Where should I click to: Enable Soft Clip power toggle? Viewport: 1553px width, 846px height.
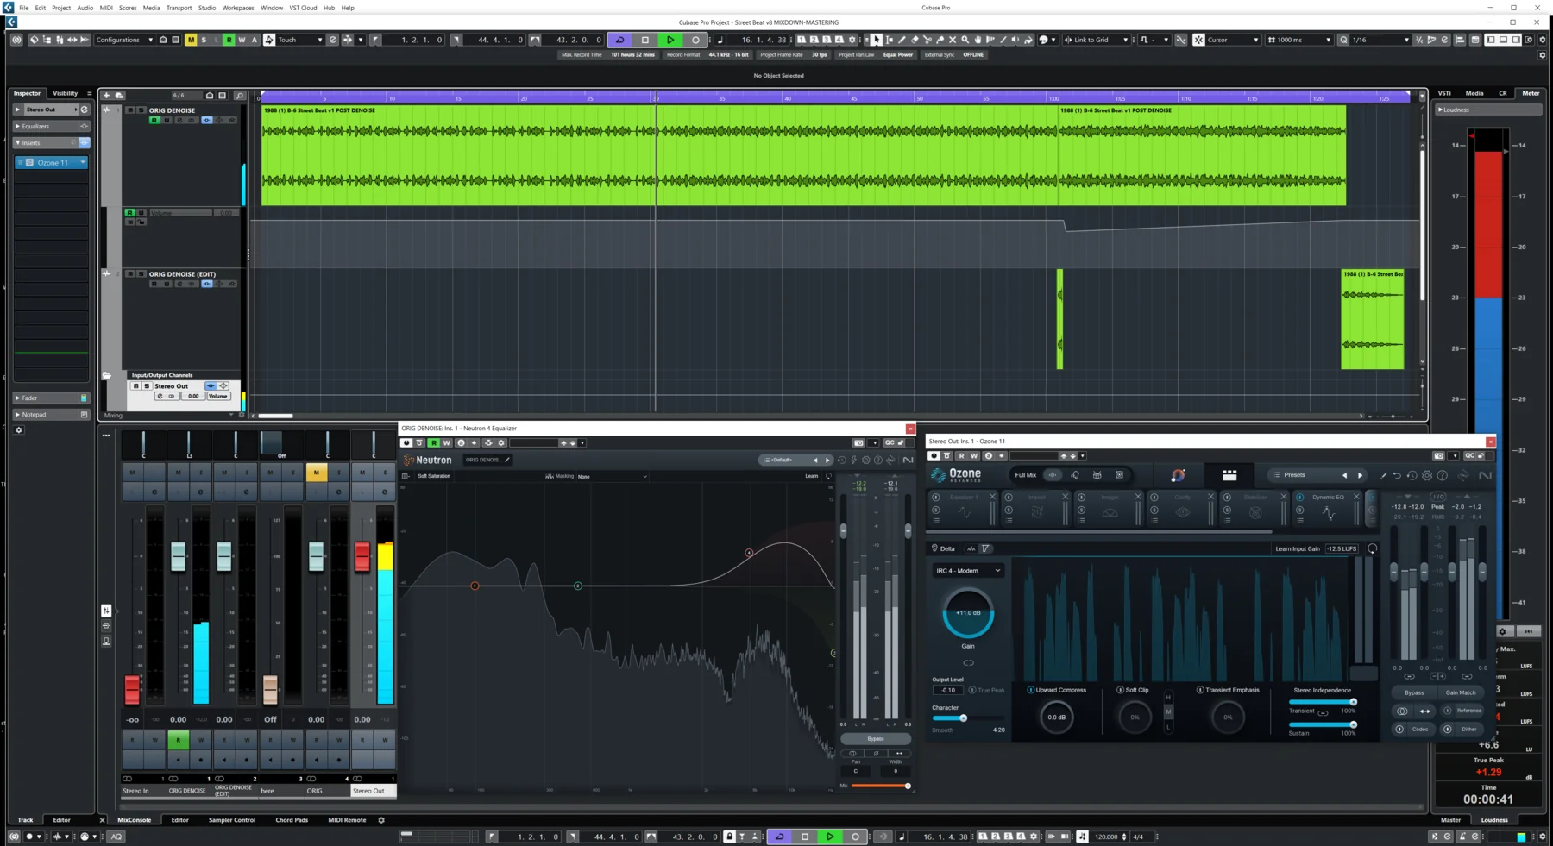coord(1120,690)
